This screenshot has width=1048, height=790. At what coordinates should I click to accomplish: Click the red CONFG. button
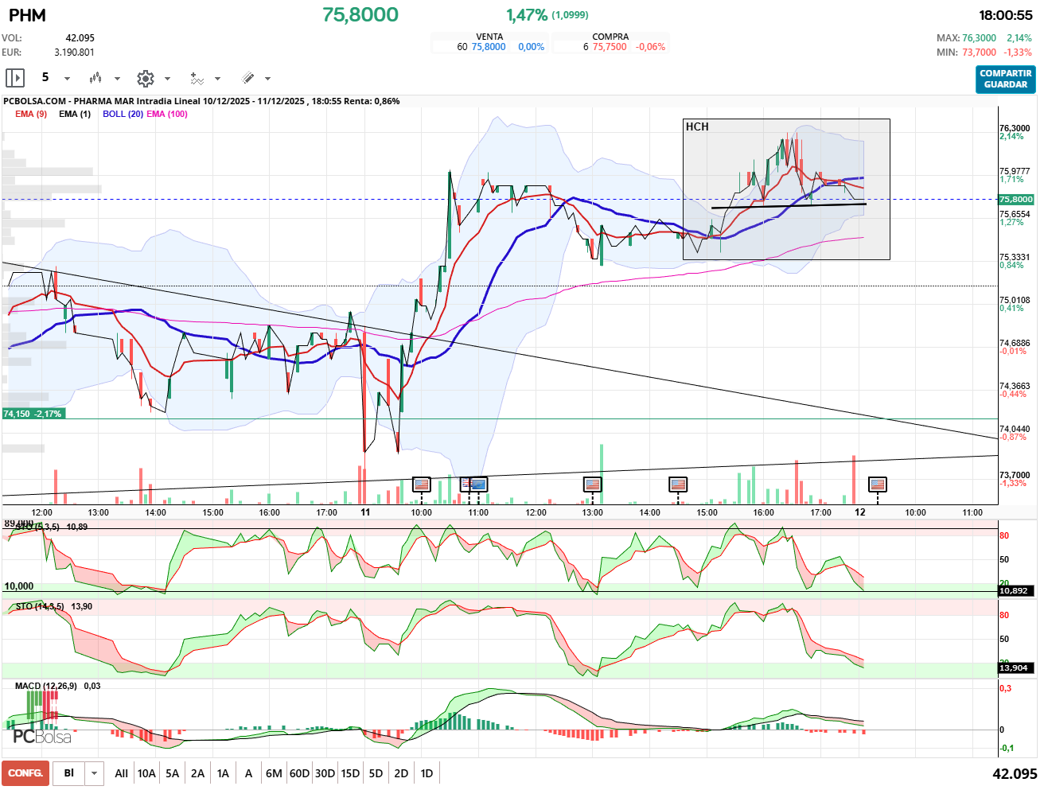[25, 773]
